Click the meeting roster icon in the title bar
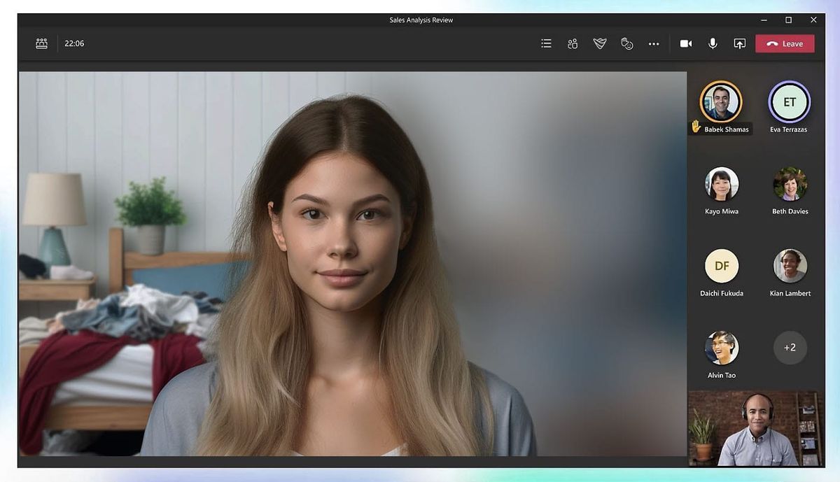 (x=41, y=43)
